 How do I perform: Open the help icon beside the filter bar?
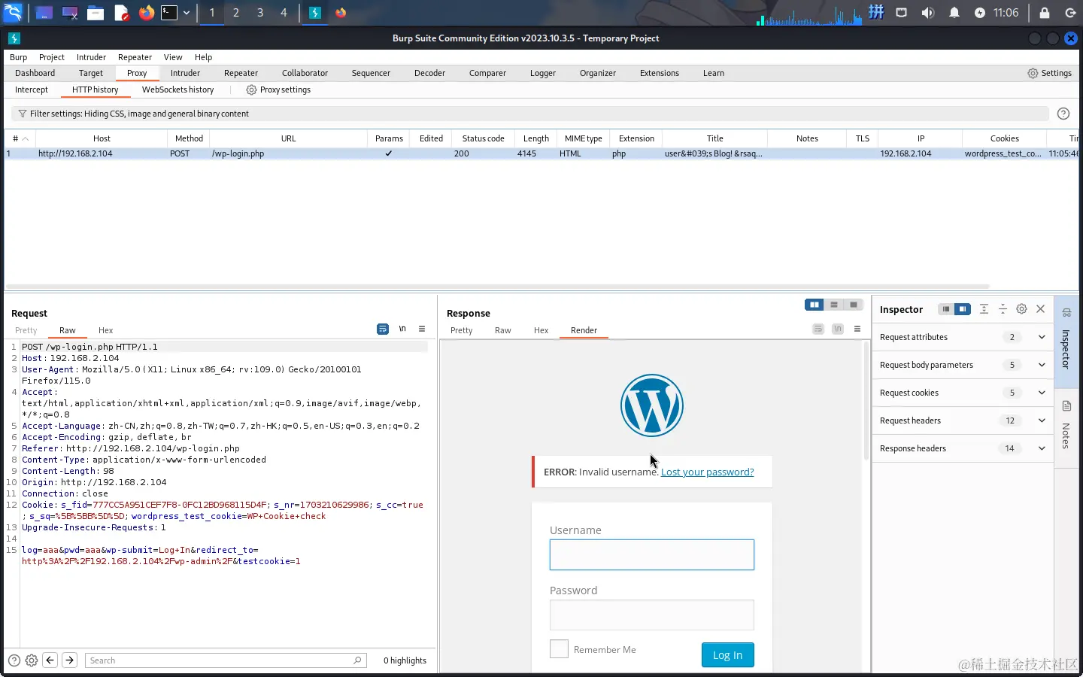click(x=1063, y=114)
